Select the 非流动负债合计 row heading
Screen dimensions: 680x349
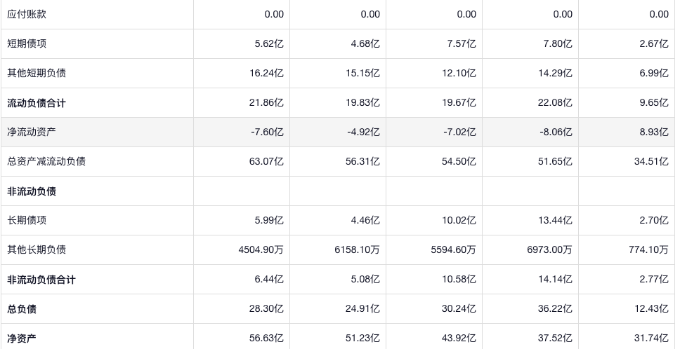click(x=41, y=280)
